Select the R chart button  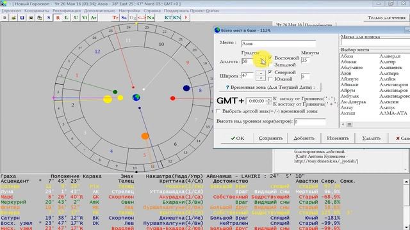[x=58, y=18]
